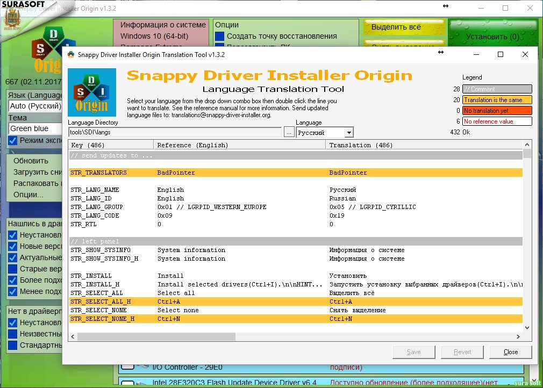543x388 pixels.
Task: Select the 'STR_INSTALL' key cell
Action: (x=91, y=276)
